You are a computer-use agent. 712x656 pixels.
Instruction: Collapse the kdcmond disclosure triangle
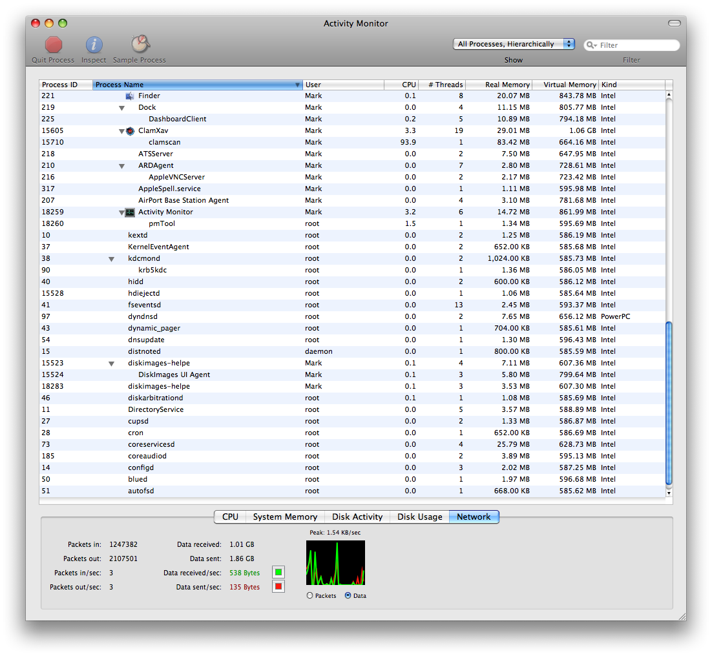coord(111,259)
